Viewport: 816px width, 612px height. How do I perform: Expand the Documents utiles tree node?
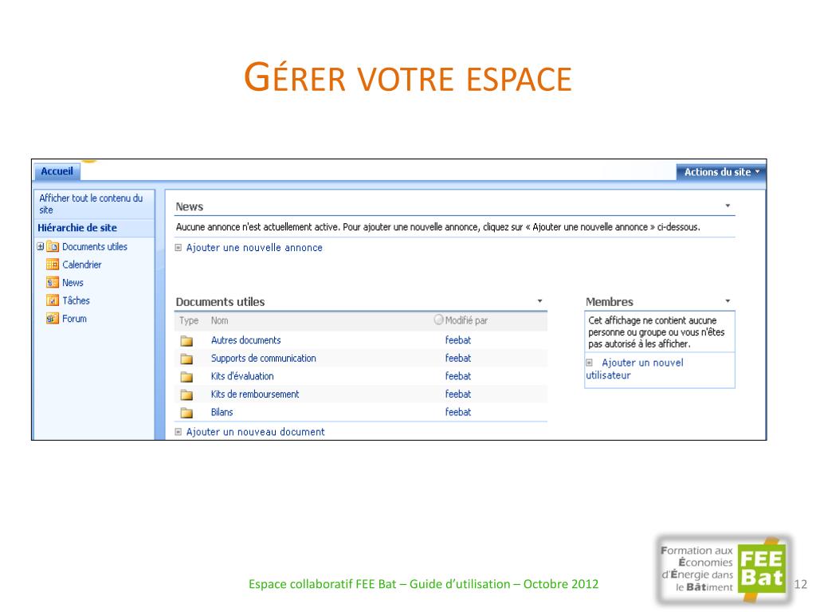41,247
